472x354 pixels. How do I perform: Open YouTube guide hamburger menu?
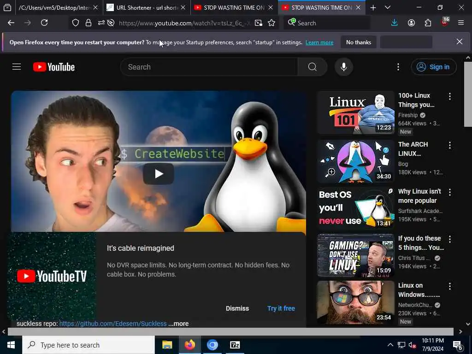click(x=17, y=67)
